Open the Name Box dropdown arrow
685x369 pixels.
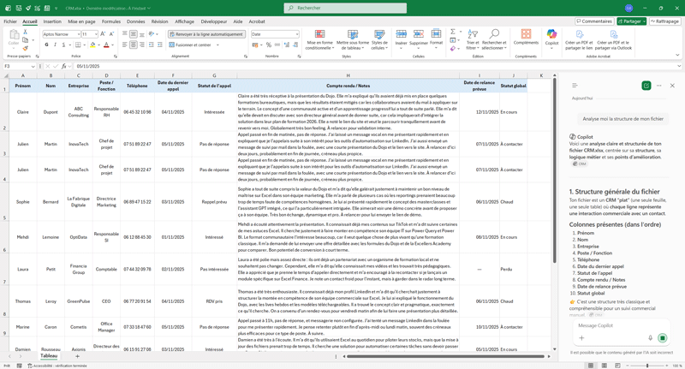[34, 66]
